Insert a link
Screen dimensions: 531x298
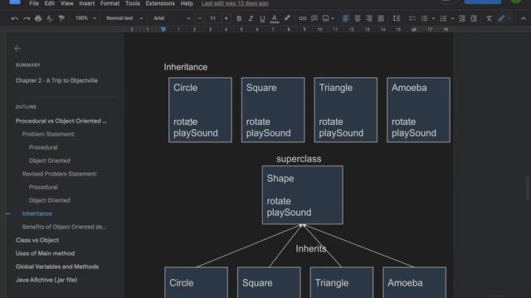302,18
